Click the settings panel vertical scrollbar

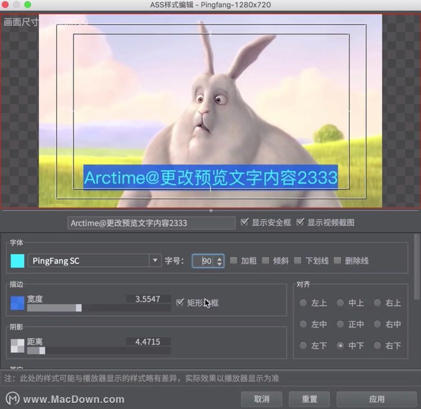coord(417,267)
